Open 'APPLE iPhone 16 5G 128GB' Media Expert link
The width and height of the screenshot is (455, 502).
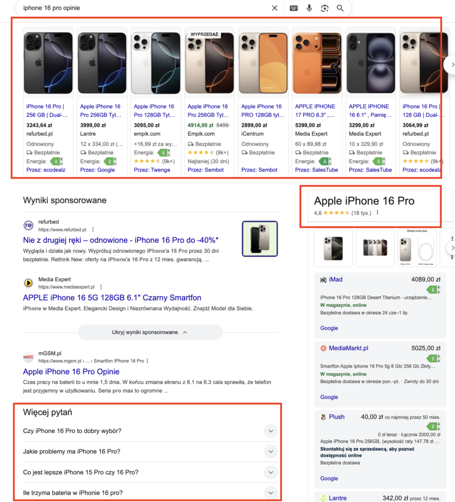coord(112,298)
